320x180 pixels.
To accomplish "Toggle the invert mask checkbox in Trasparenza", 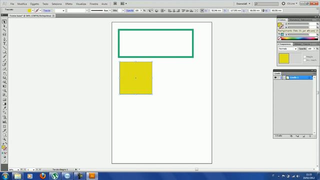I will pyautogui.click(x=304, y=60).
